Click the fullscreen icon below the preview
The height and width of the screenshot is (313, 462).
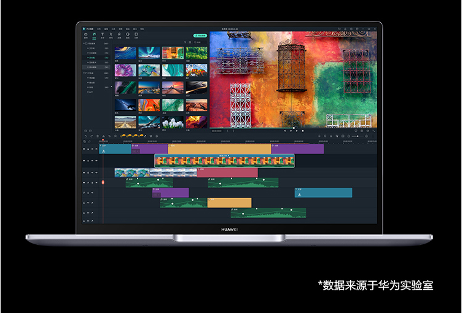372,130
